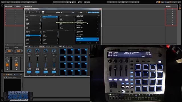The image size is (182, 102).
Task: Arm the Arrangement Record button
Action: pyautogui.click(x=73, y=2)
